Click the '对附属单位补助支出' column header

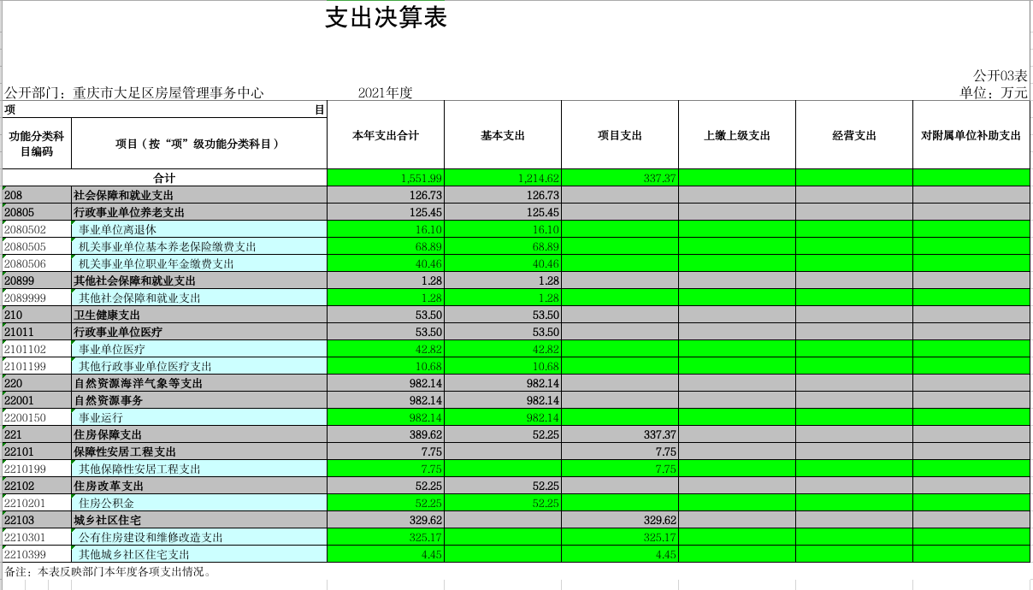coord(971,135)
